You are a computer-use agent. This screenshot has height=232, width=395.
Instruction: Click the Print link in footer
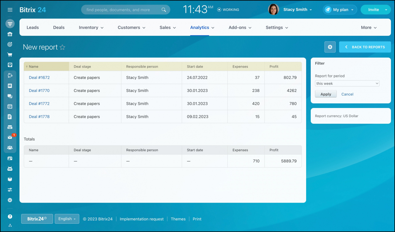197,219
